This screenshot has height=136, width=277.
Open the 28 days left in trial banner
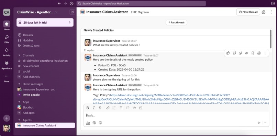(45, 23)
